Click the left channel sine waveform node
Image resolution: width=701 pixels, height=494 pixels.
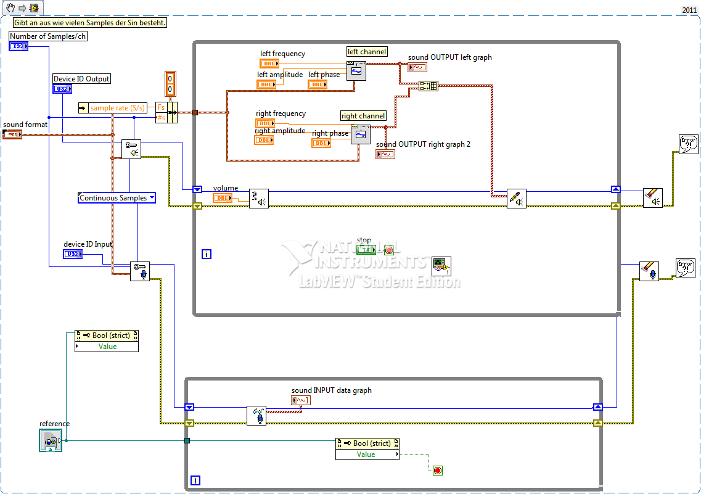(356, 71)
